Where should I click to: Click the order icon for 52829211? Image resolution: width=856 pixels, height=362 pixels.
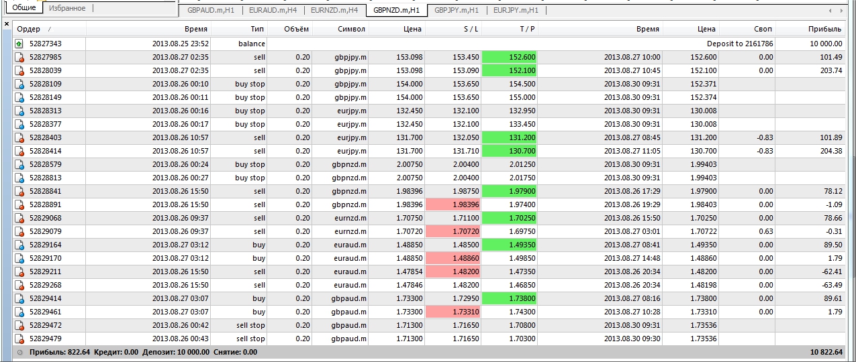(20, 271)
